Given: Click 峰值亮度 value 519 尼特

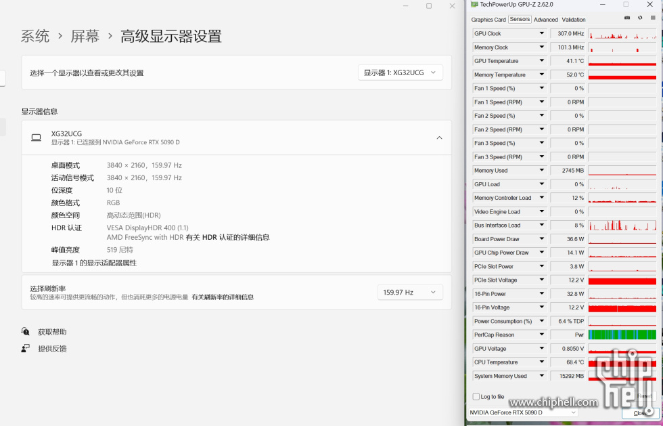Looking at the screenshot, I should [120, 250].
